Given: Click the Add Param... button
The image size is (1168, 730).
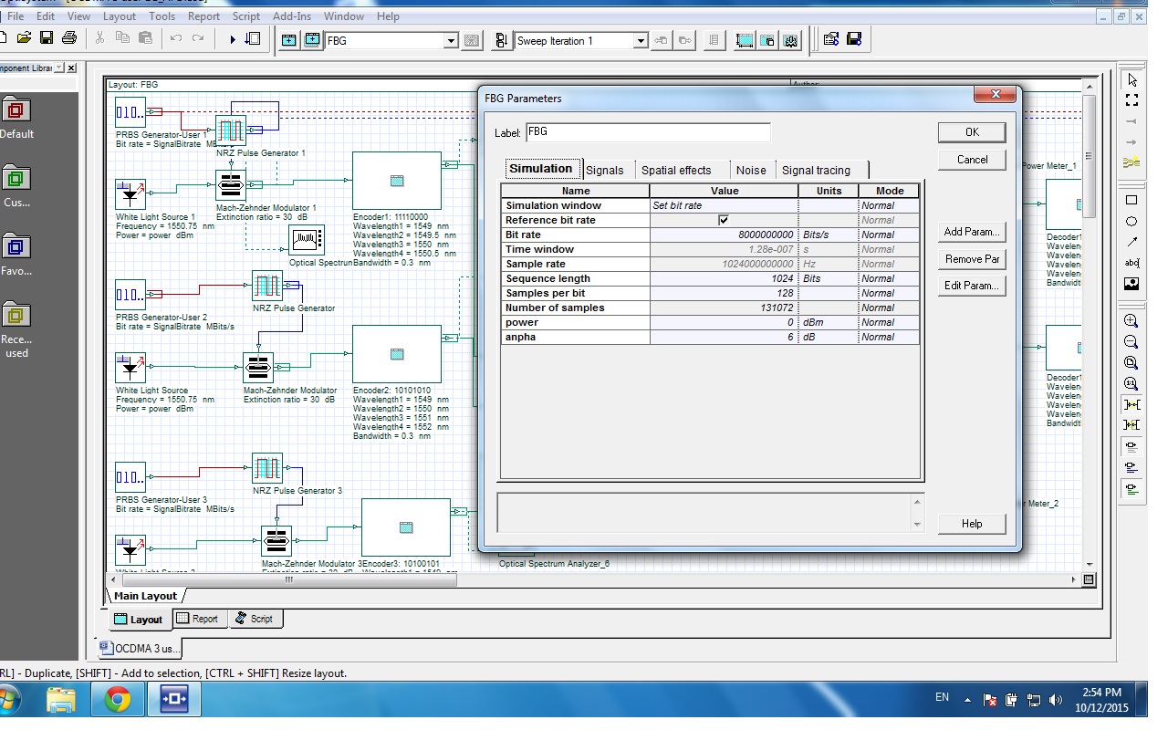Looking at the screenshot, I should pos(972,232).
